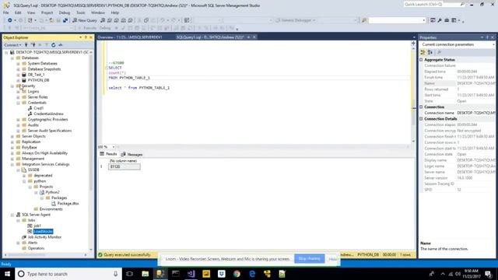Select the LoadStocks job
The width and height of the screenshot is (498, 280).
tap(44, 232)
